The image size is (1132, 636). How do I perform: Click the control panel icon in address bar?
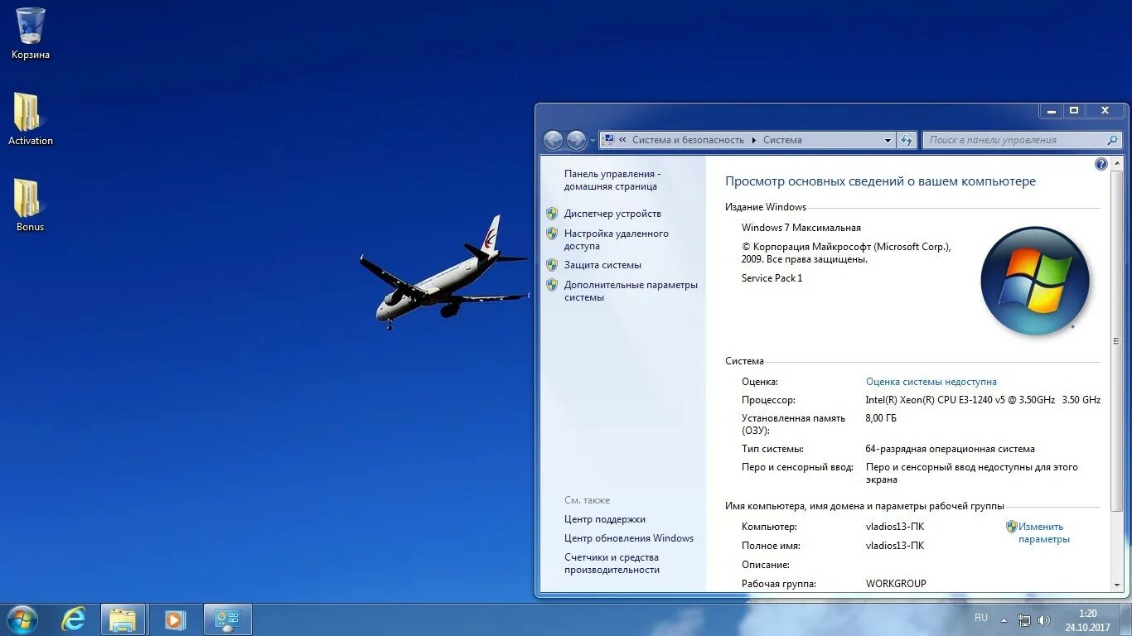[607, 140]
